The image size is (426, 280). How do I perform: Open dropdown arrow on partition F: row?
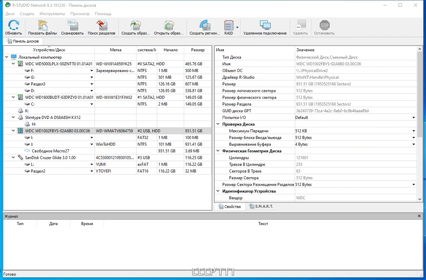pos(92,71)
